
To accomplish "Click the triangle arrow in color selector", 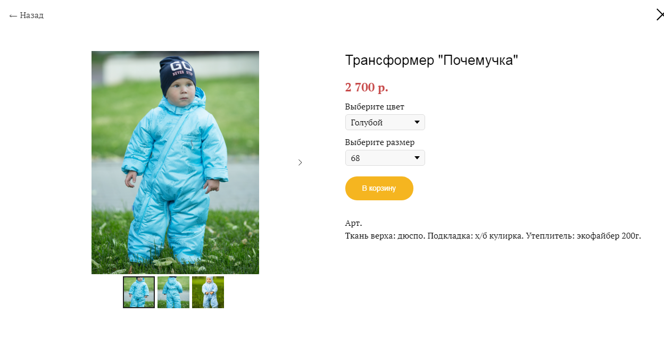I will (417, 123).
